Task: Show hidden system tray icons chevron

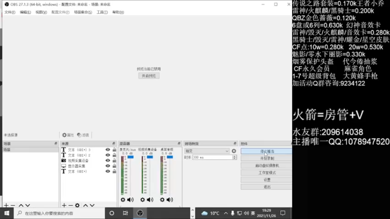Action: 226,213
